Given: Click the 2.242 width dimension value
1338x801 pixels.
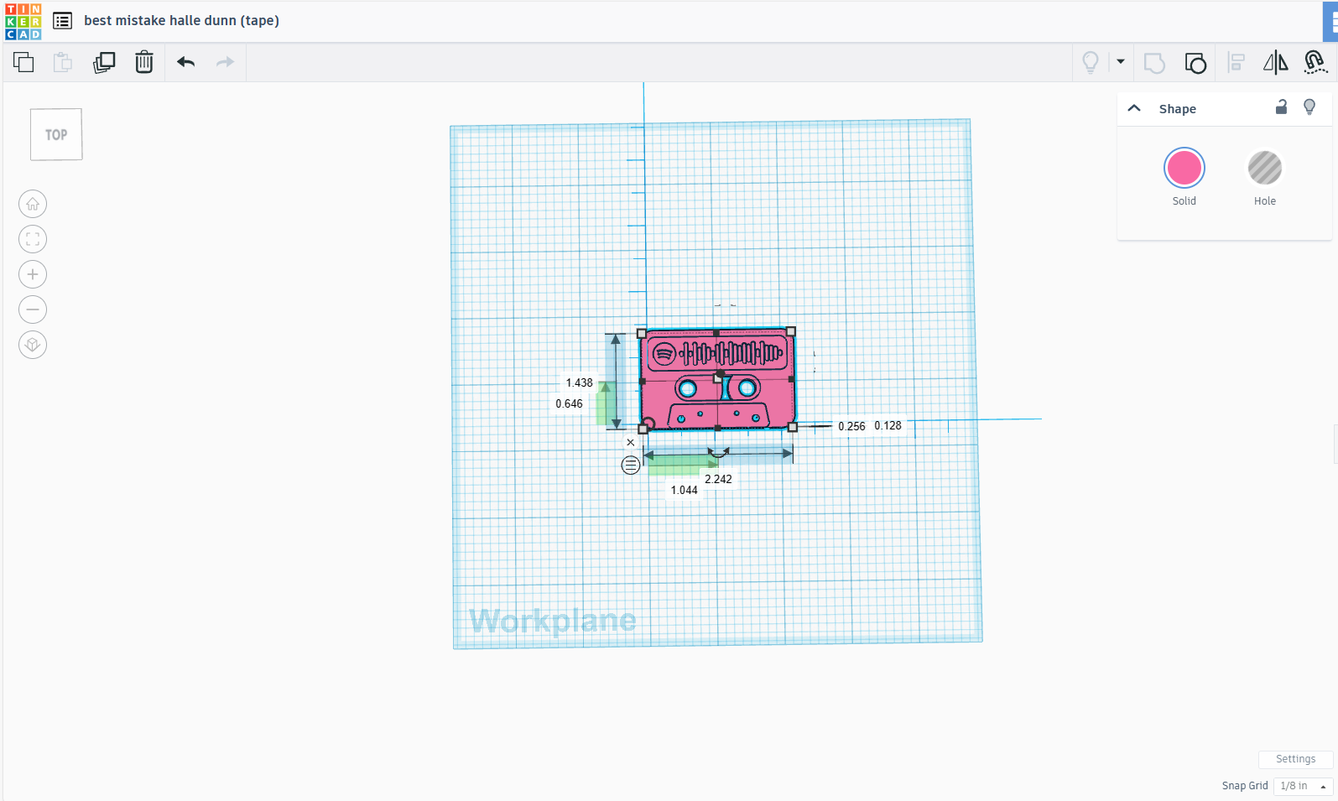Looking at the screenshot, I should click(718, 479).
